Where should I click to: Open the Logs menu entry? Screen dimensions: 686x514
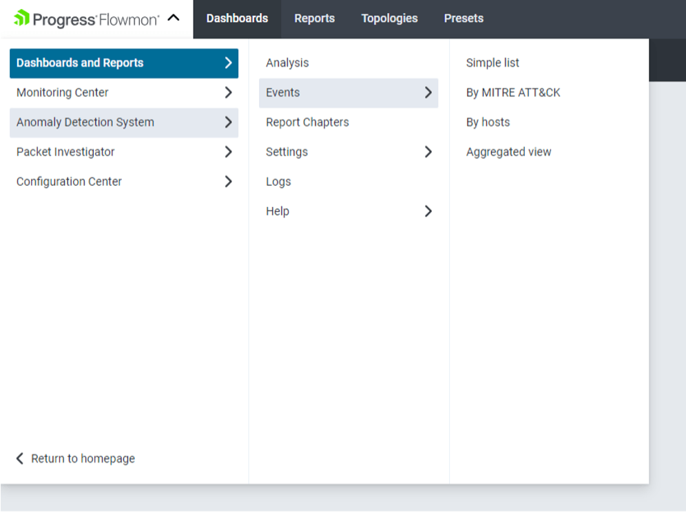pyautogui.click(x=278, y=182)
